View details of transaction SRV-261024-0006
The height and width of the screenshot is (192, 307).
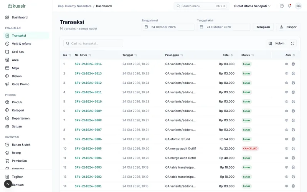point(286,139)
